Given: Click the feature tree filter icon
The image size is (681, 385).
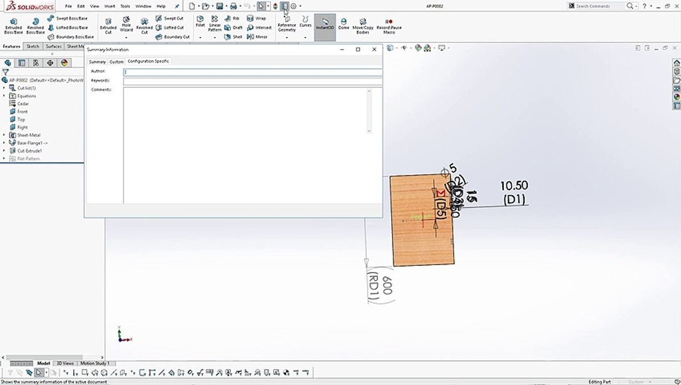Looking at the screenshot, I should [x=5, y=72].
